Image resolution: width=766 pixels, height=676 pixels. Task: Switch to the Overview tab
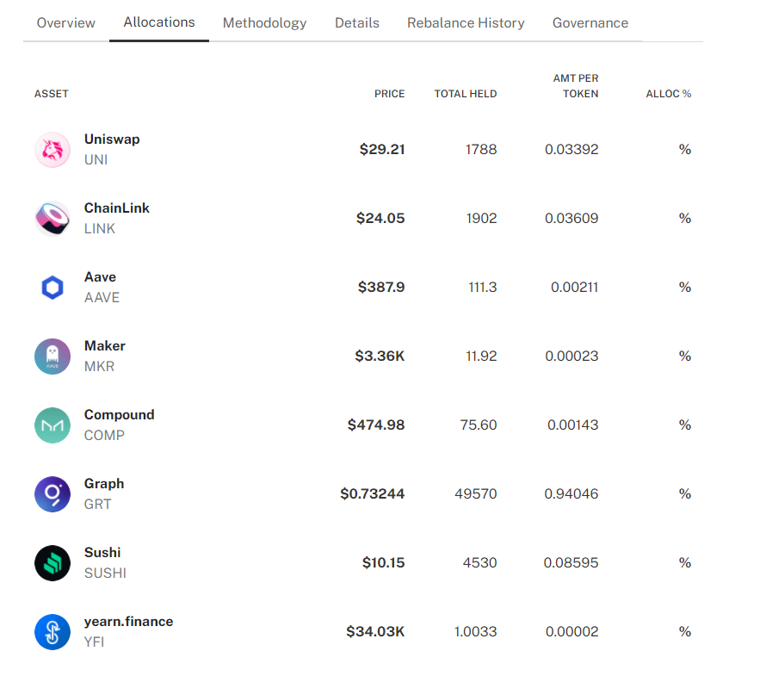click(66, 23)
